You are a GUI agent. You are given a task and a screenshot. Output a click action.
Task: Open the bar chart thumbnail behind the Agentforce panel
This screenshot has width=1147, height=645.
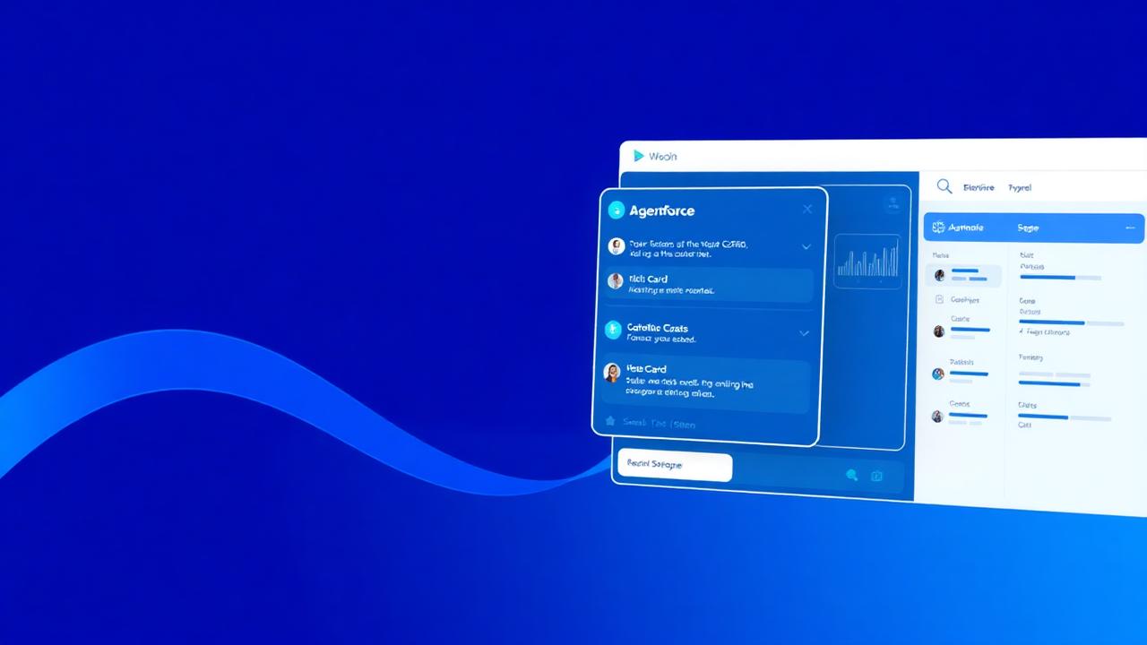867,262
